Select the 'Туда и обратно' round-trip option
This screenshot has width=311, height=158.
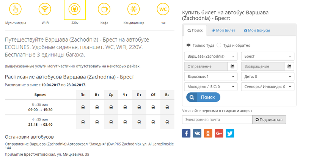[219, 45]
